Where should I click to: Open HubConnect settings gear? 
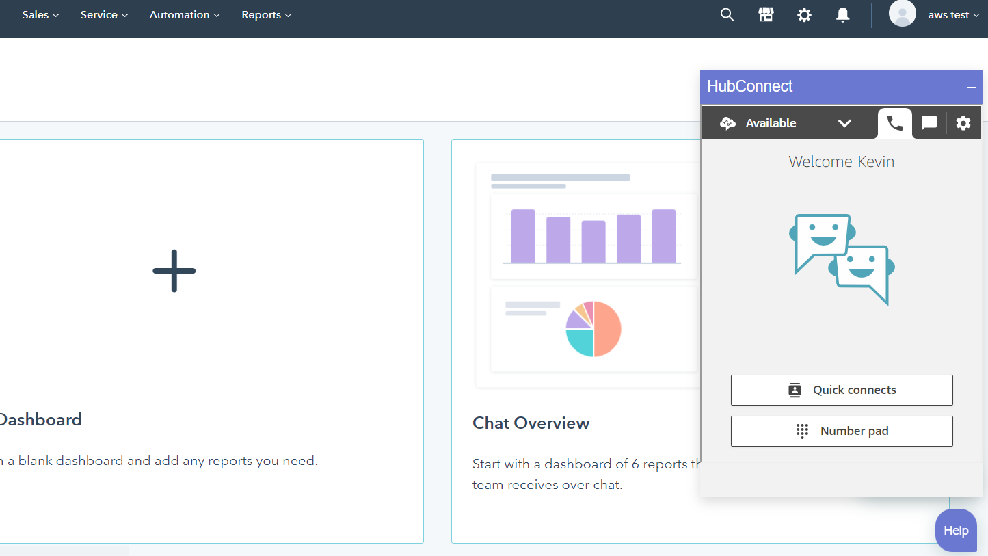963,122
